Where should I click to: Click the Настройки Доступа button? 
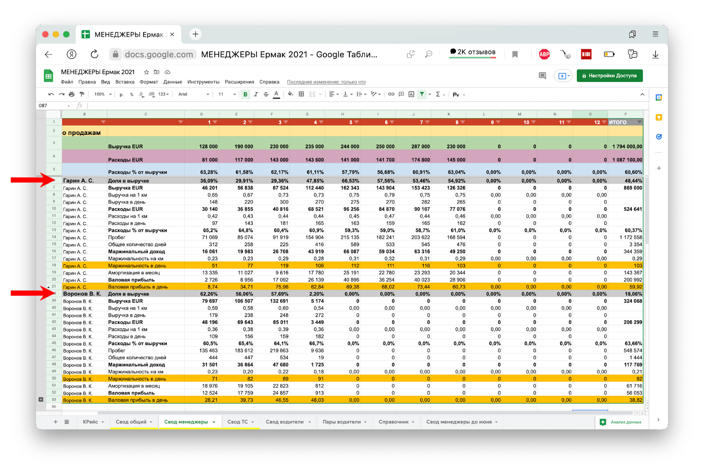tap(609, 76)
